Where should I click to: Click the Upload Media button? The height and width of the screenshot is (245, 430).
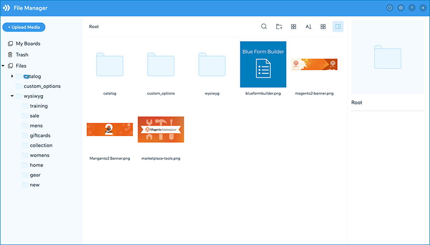pos(24,27)
